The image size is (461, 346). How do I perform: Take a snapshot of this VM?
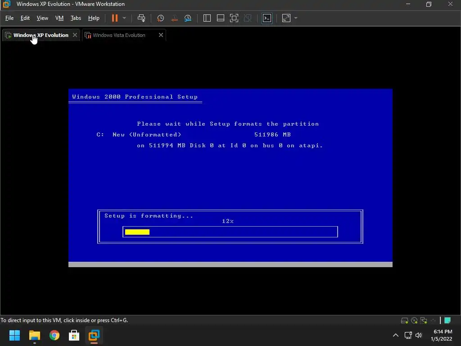(161, 18)
